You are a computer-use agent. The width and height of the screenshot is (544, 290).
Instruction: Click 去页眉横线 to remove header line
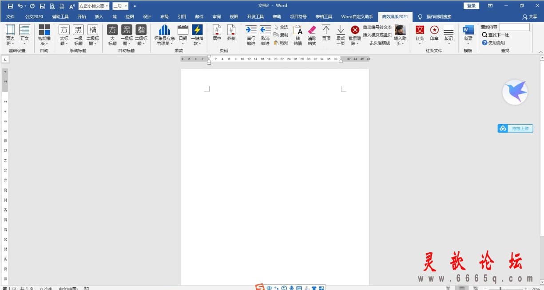tap(380, 43)
